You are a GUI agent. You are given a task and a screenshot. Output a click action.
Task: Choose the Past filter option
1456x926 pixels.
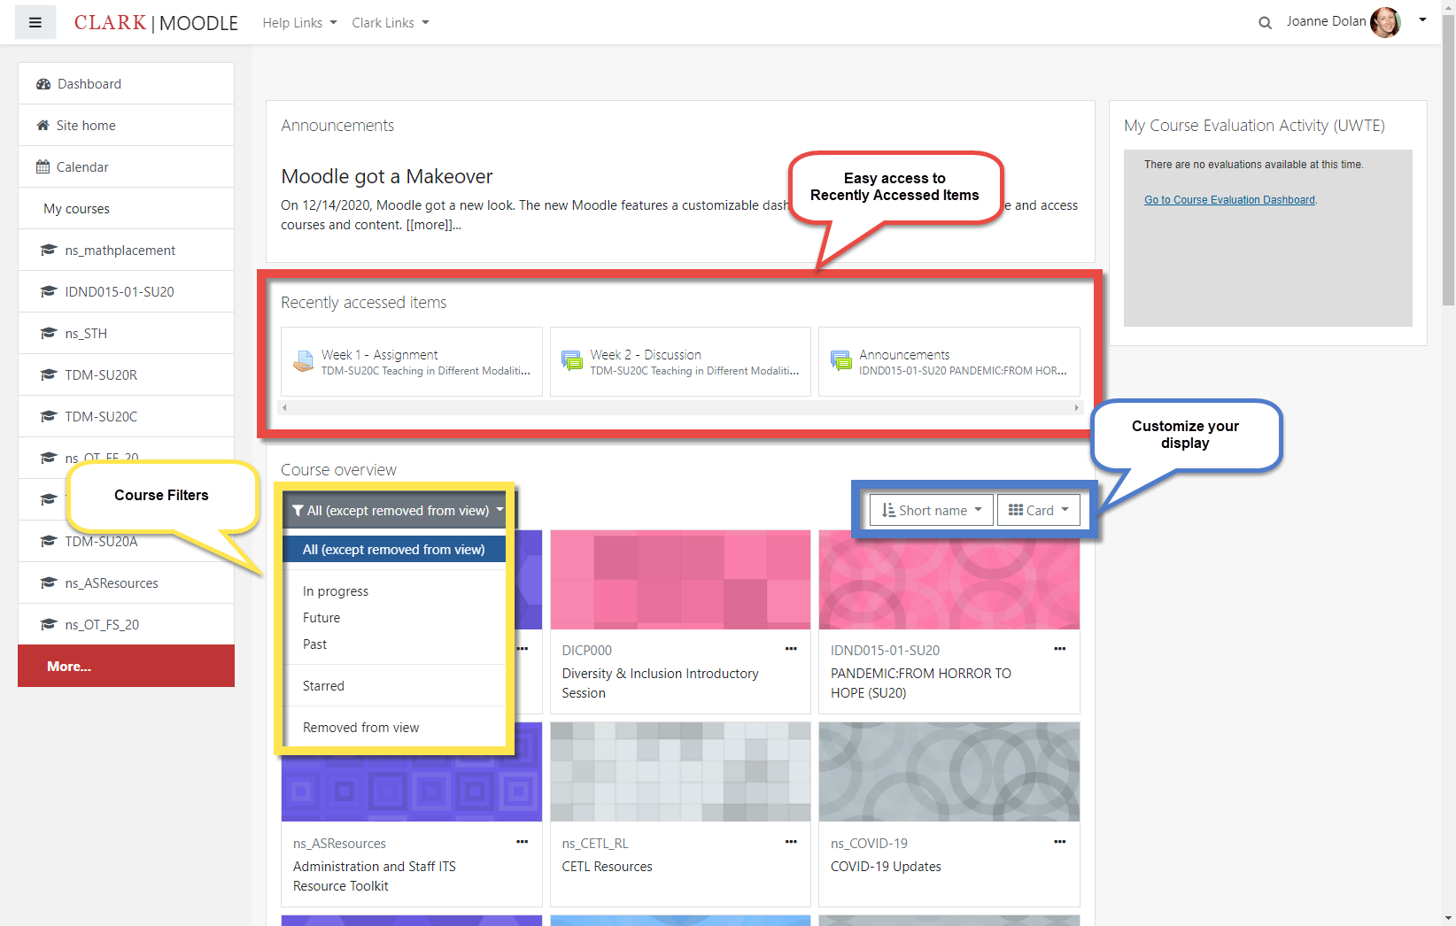pos(394,644)
